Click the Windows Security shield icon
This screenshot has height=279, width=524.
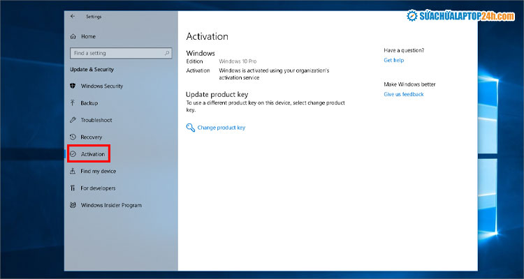(x=73, y=86)
